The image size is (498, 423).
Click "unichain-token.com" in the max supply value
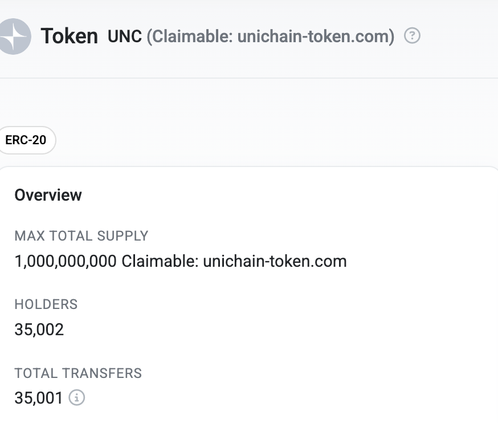coord(275,262)
